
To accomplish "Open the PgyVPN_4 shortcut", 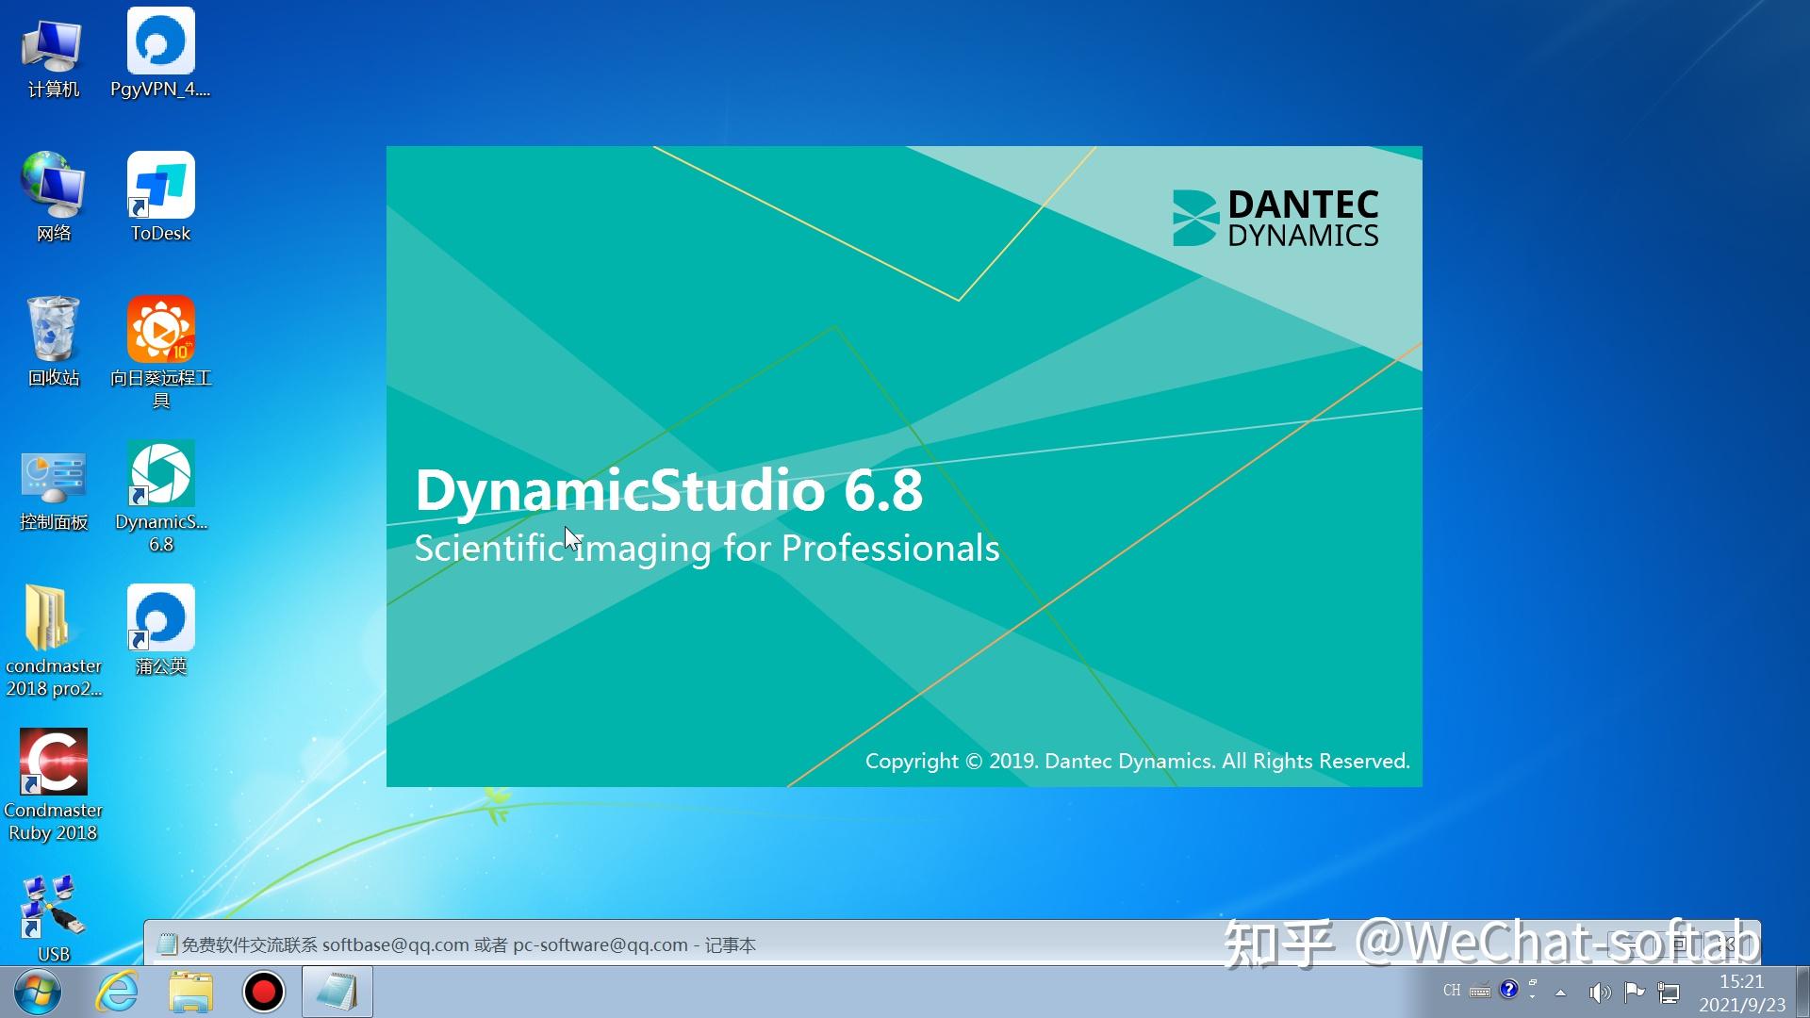I will (x=160, y=42).
